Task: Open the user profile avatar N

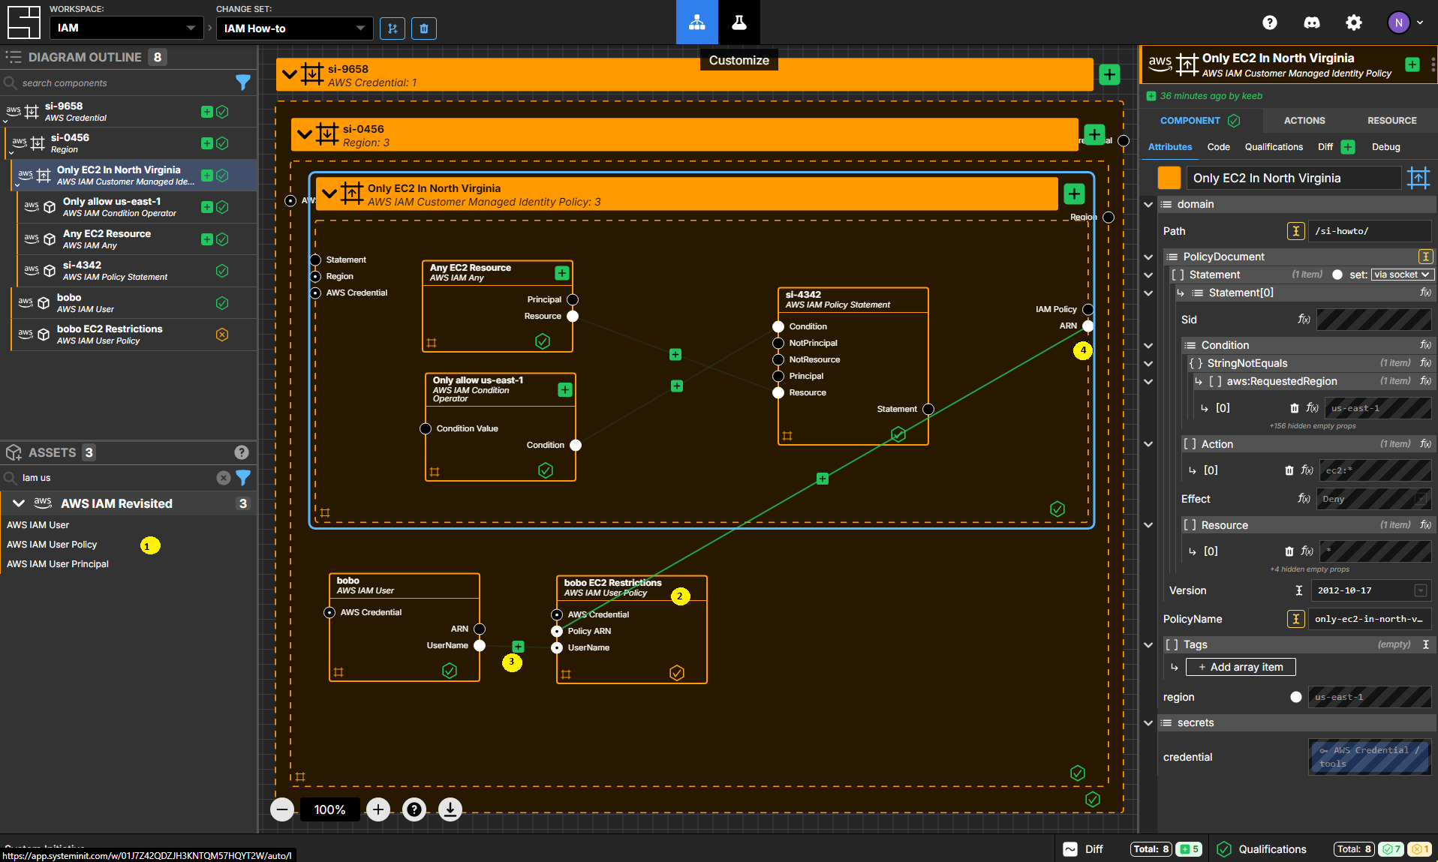Action: tap(1398, 23)
